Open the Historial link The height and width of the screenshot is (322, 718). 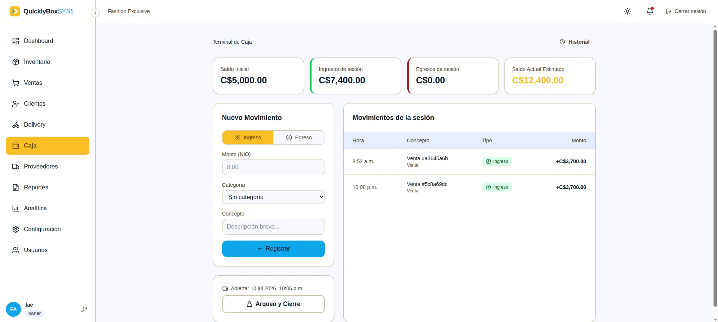(574, 42)
